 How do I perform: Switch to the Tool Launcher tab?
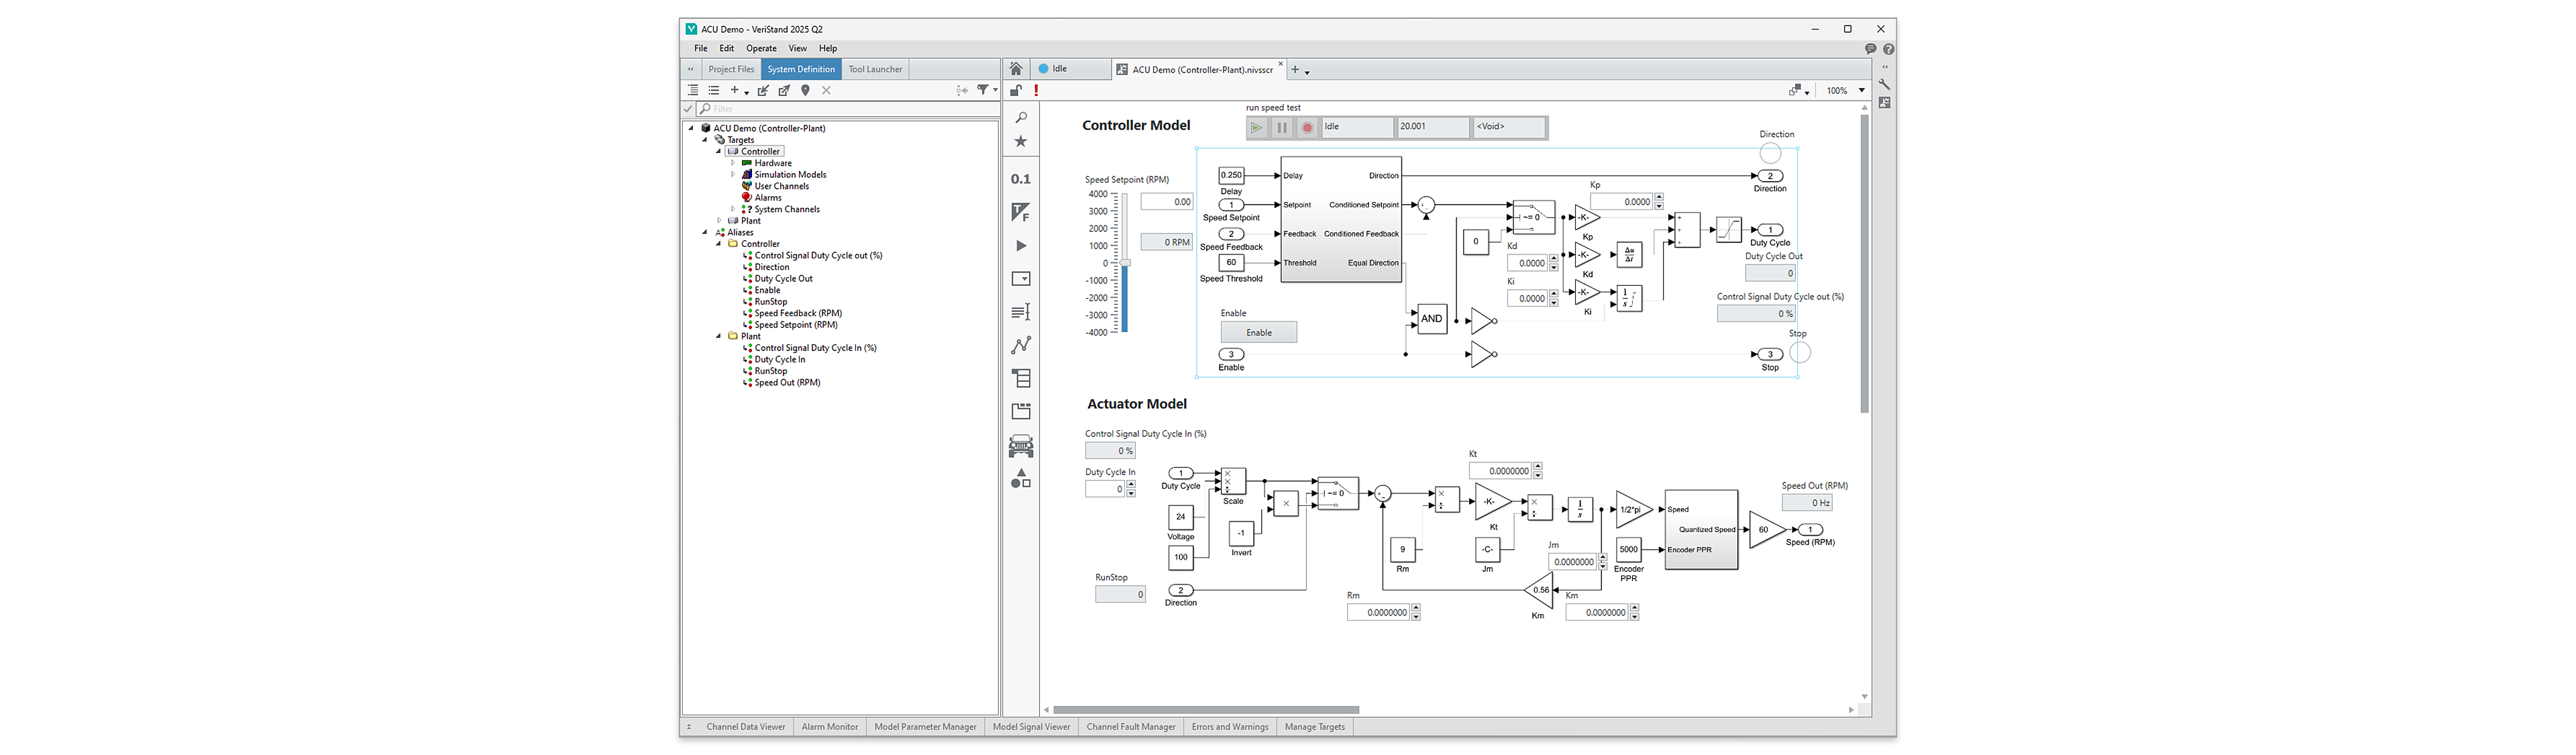875,69
